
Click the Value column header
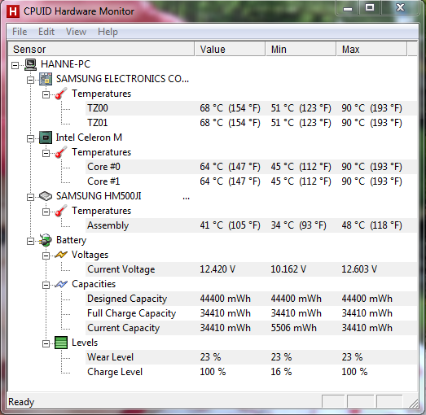(230, 49)
